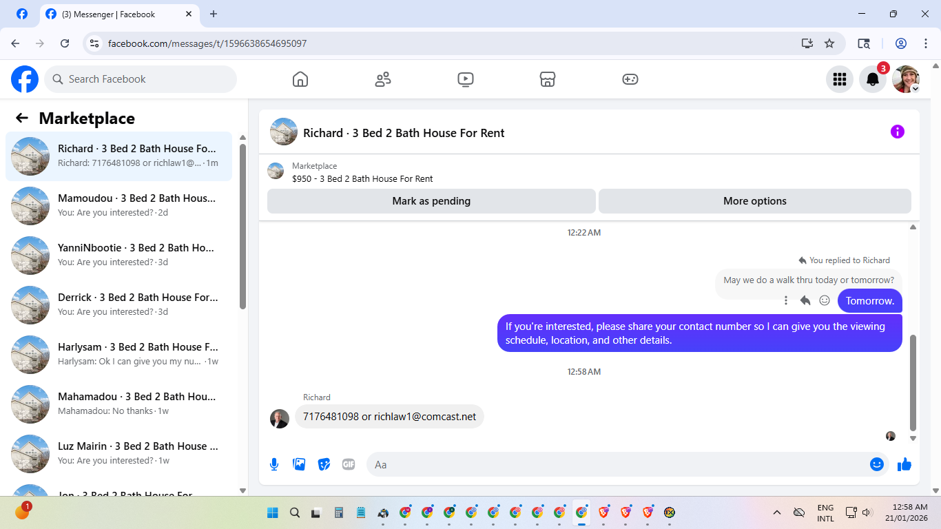Click the Tomorrow message bubble
This screenshot has width=941, height=529.
tap(870, 301)
